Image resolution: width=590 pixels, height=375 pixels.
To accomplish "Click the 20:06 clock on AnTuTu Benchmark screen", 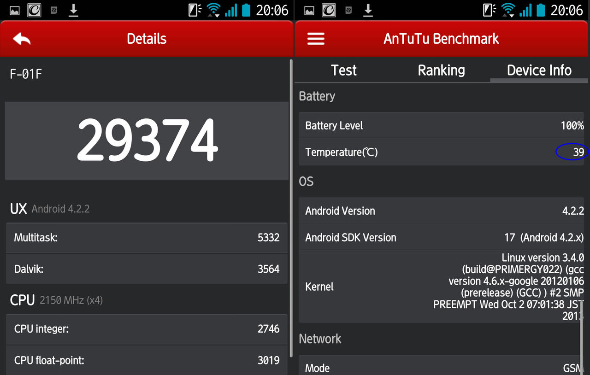I will point(567,10).
